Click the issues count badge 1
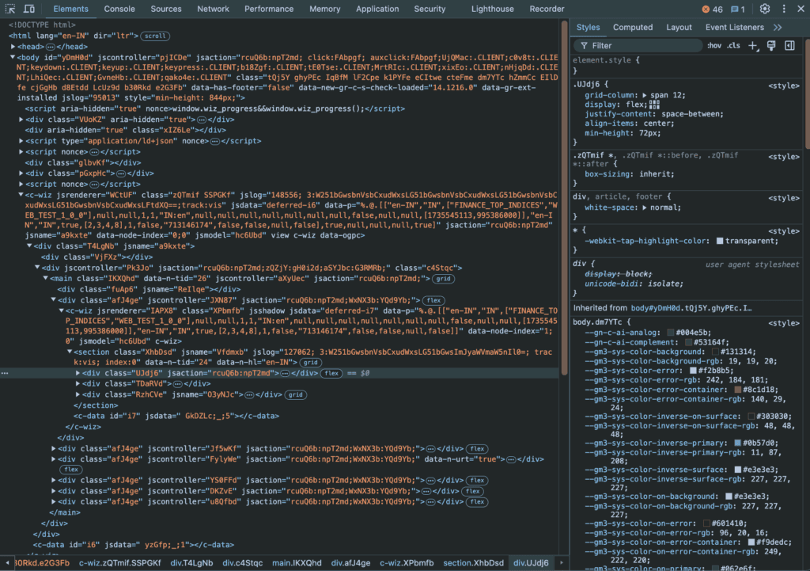810x571 pixels. click(738, 10)
